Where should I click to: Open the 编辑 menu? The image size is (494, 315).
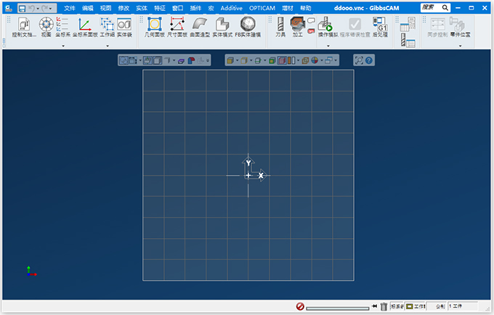[88, 8]
